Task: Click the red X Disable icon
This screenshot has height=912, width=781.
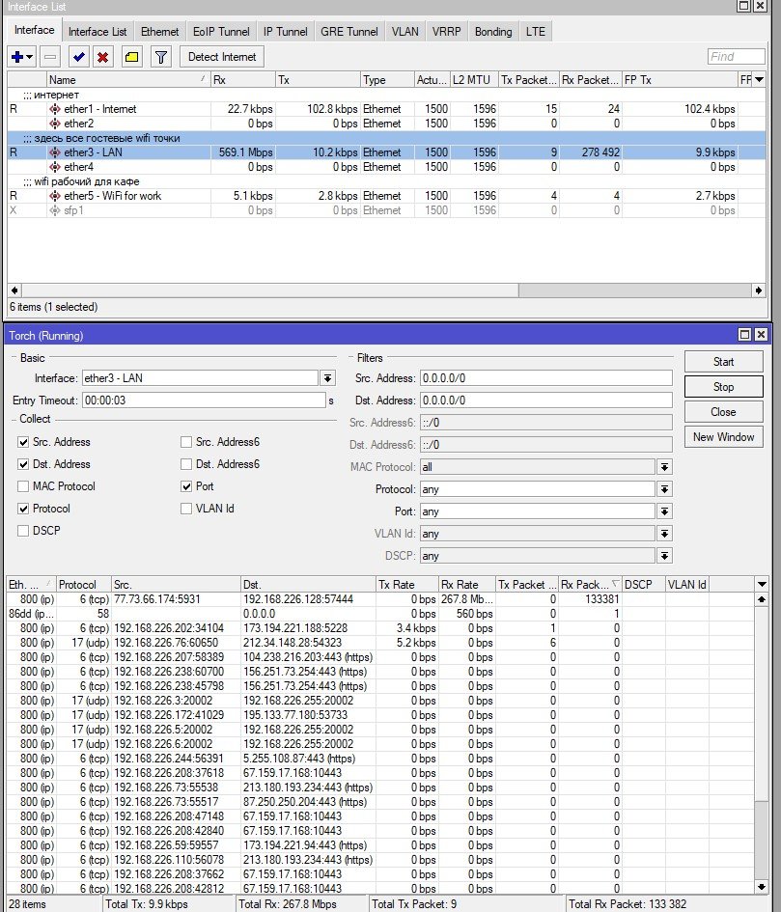Action: 102,57
